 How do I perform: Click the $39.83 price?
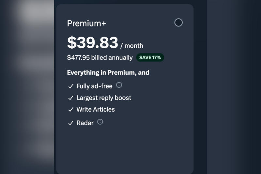tap(92, 43)
